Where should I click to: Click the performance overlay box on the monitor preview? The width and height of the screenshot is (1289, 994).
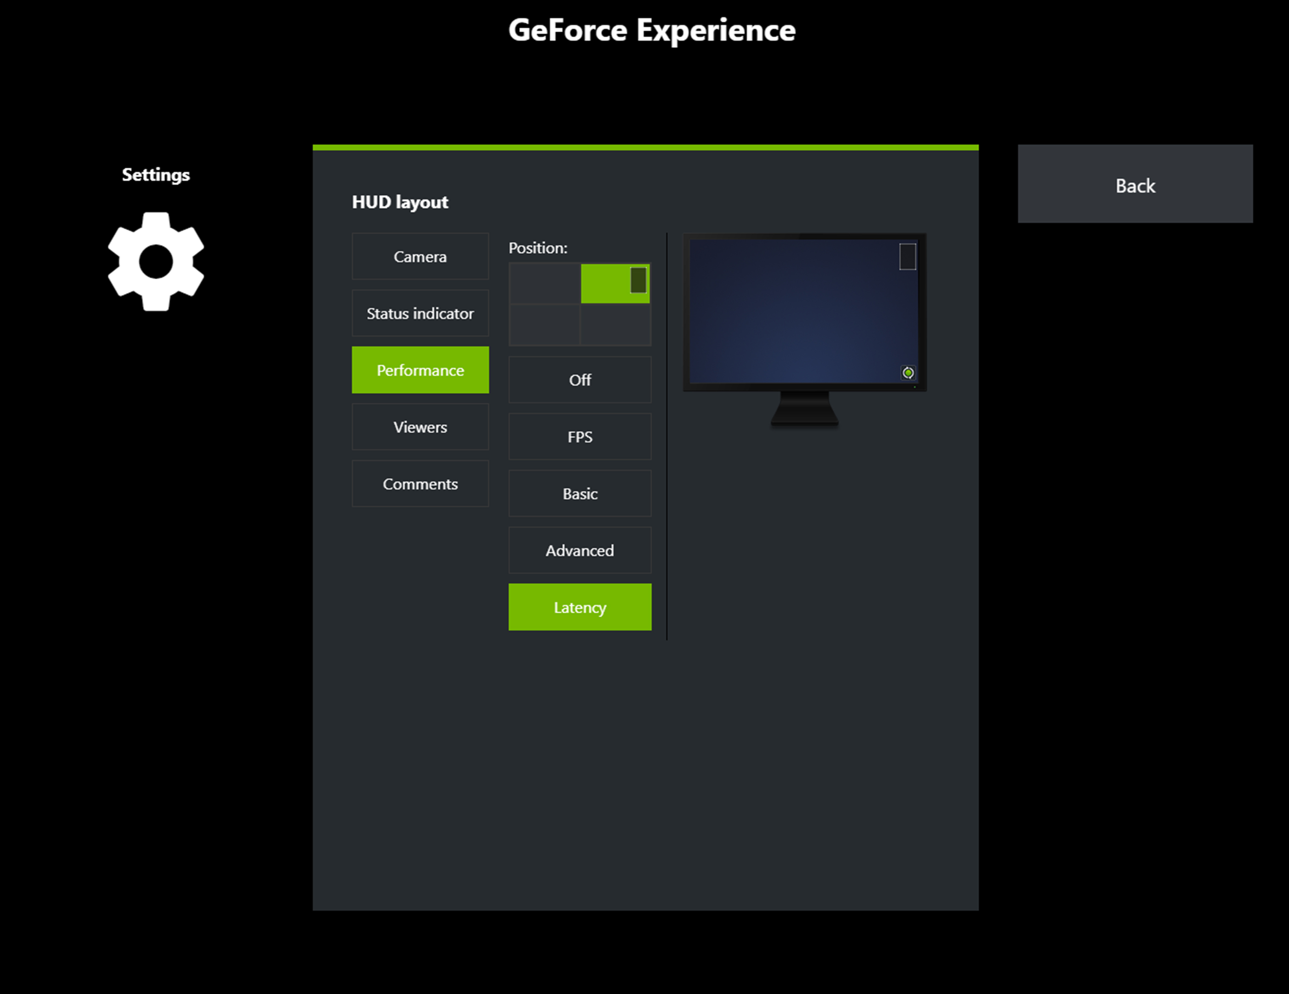[907, 257]
